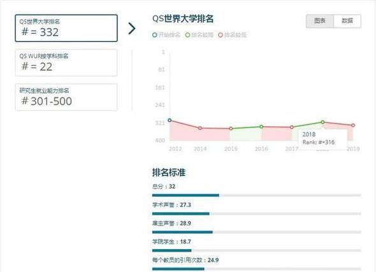Click the 2017 data point on the chart
Image resolution: width=376 pixels, height=272 pixels.
pyautogui.click(x=292, y=127)
